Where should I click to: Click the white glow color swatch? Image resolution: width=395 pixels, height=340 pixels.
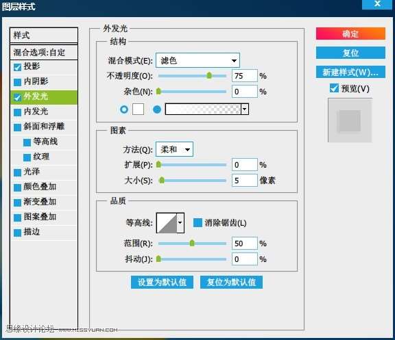pos(139,109)
